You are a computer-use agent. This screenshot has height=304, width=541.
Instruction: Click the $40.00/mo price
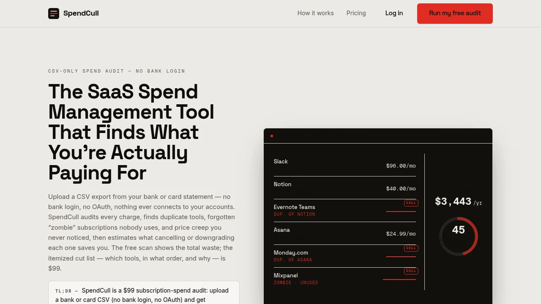pos(401,189)
